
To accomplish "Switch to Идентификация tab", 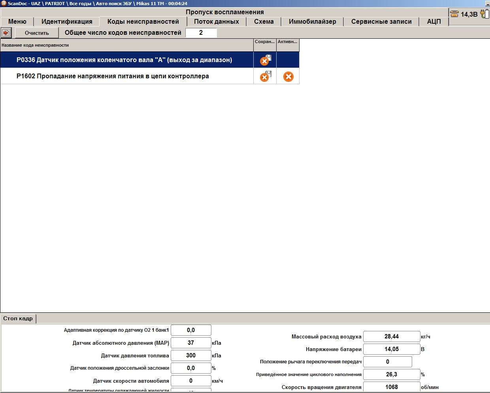I will [67, 22].
